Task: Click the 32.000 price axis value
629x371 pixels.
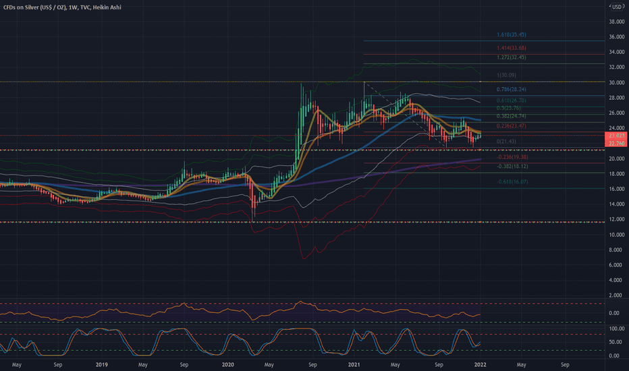Action: [x=617, y=67]
